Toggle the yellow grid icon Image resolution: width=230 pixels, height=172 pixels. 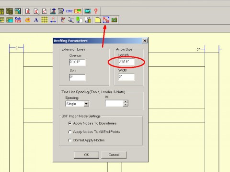[x=45, y=20]
